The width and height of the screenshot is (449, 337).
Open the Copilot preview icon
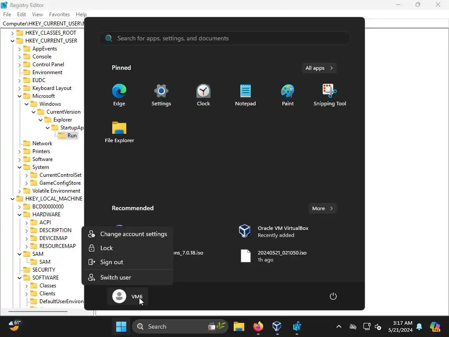[x=435, y=326]
